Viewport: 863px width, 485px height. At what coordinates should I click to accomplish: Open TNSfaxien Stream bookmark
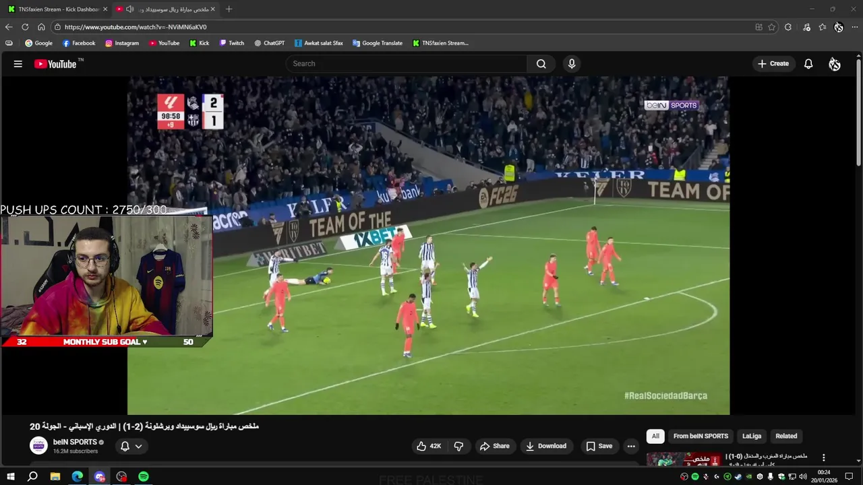[x=440, y=43]
